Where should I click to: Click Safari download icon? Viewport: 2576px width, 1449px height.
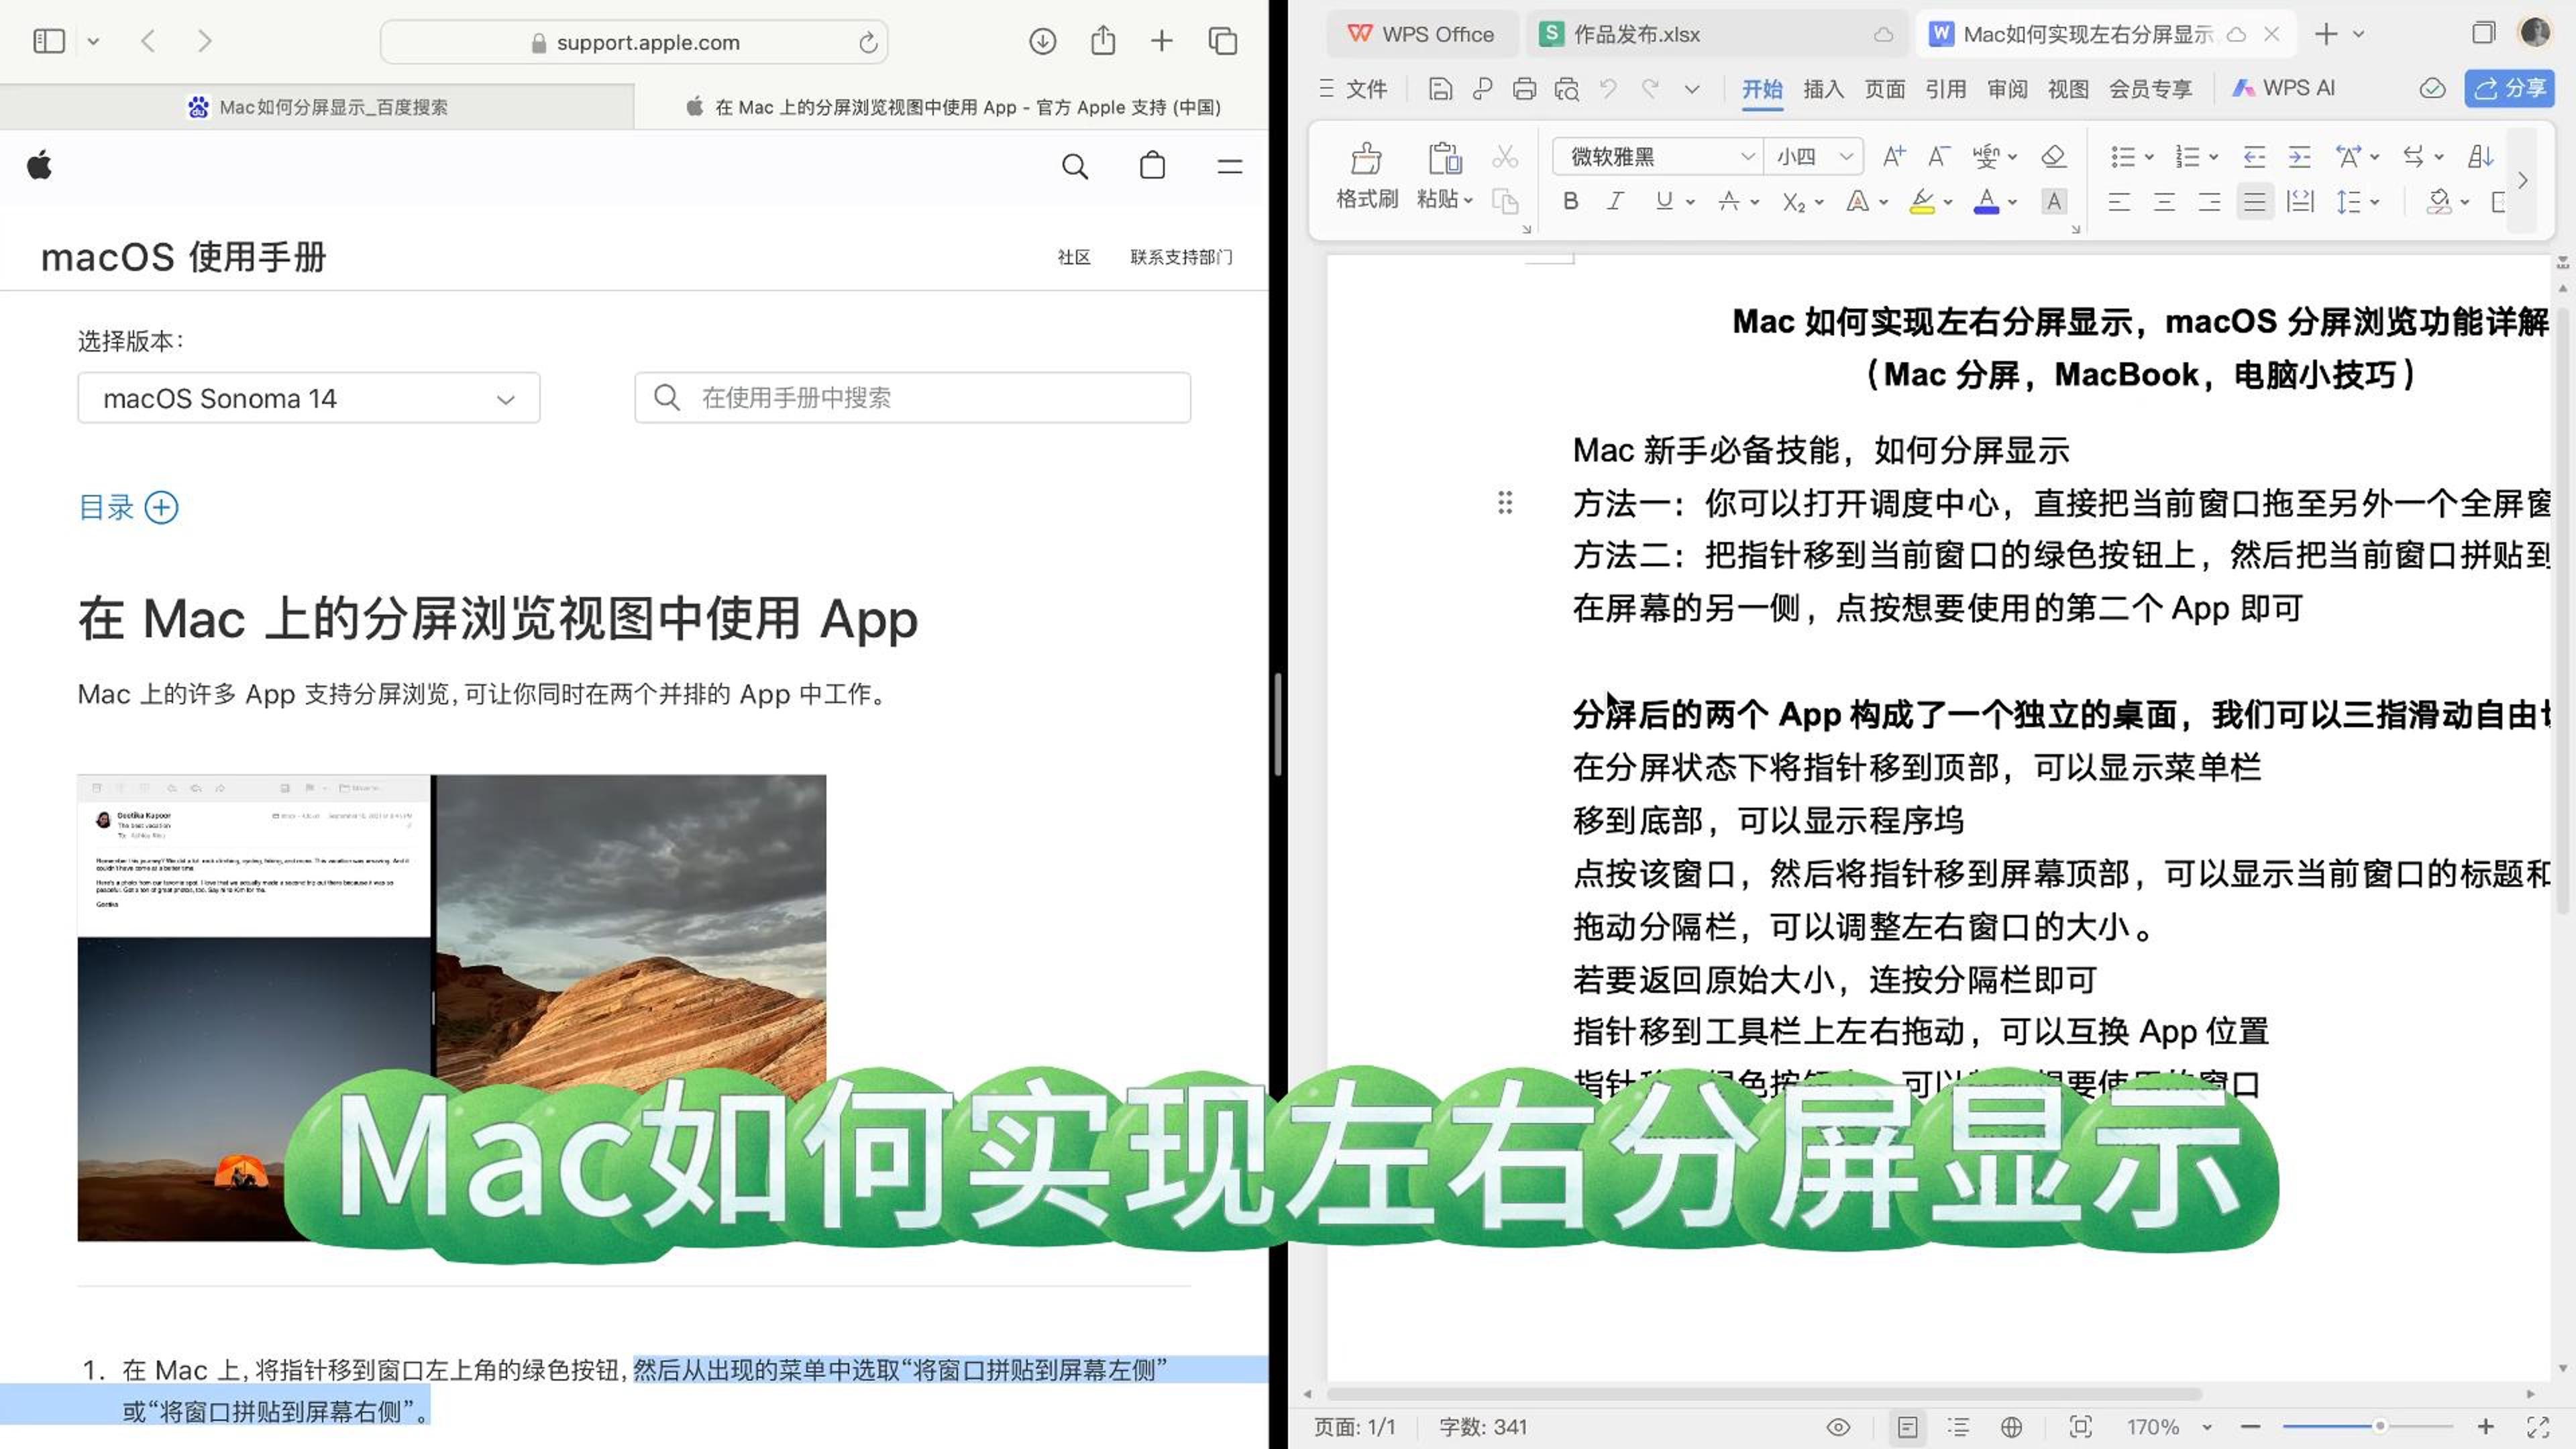tap(1042, 41)
